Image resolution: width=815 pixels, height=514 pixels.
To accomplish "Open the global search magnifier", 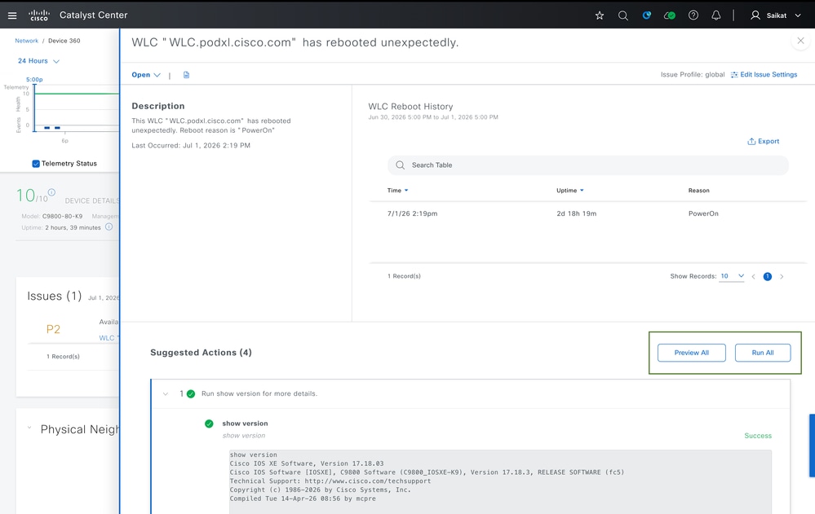I will point(622,15).
